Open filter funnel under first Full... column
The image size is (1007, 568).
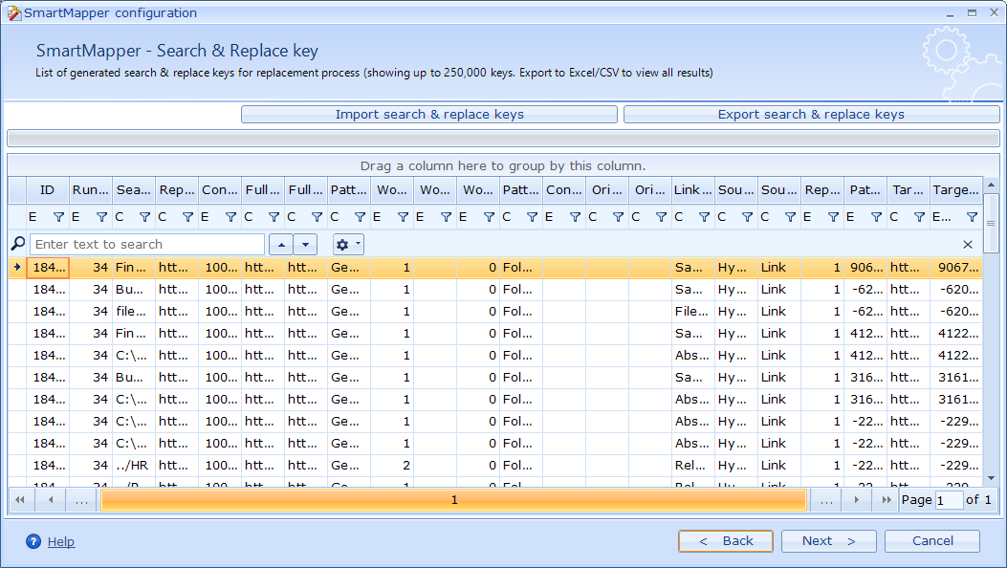[x=274, y=218]
